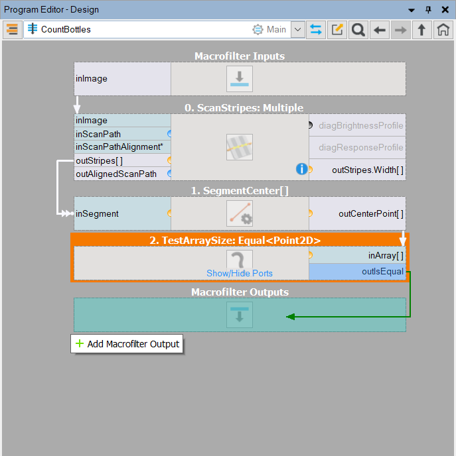Click the SegmentCenter filter icon
The height and width of the screenshot is (456, 456).
pyautogui.click(x=240, y=213)
